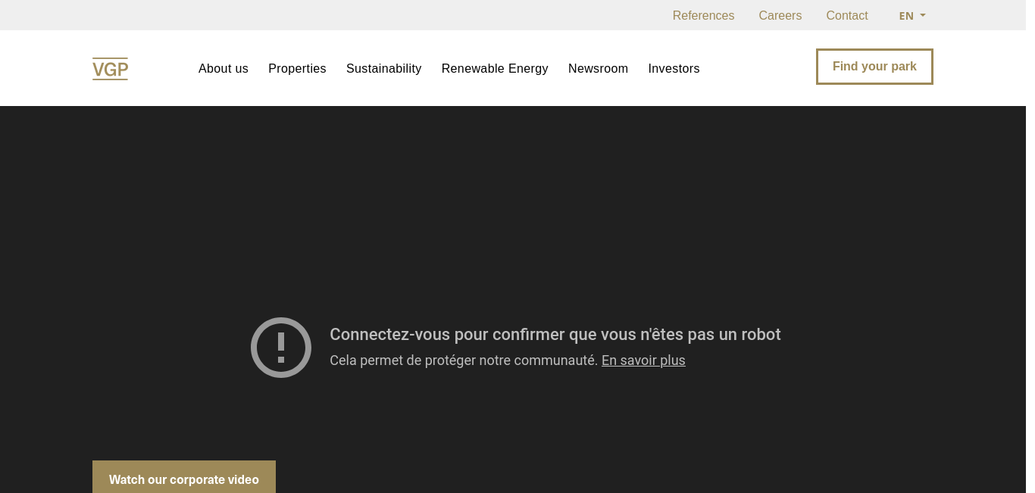Screen dimensions: 1035x493
Task: Click Watch our corporate video button
Action: coord(184,479)
